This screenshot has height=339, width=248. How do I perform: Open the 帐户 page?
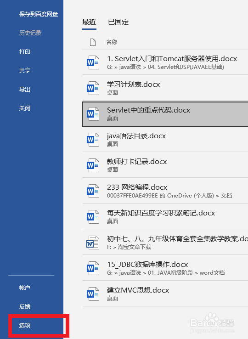tap(25, 288)
